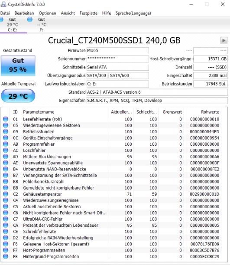Click status icon for Fehlerkorrekturanzahl
Viewport: 230px width, 265px height.
point(6,182)
